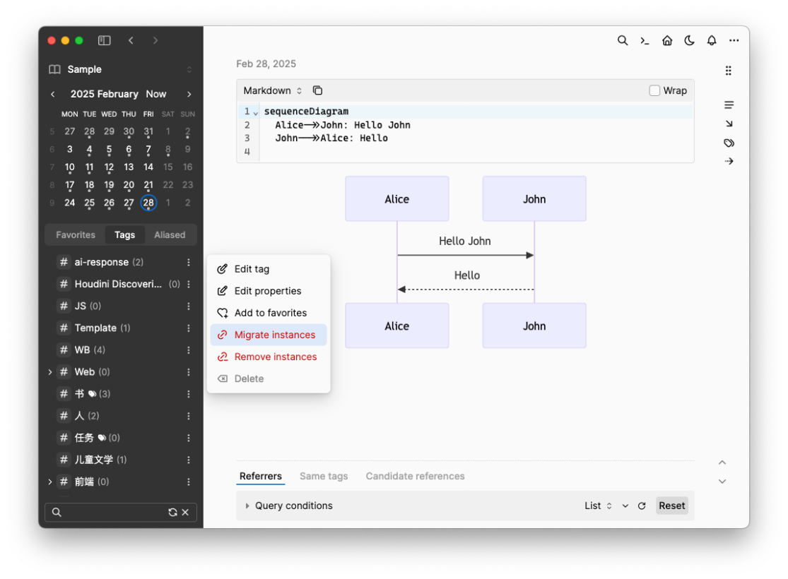
Task: Open the 人 tag
Action: tap(78, 416)
